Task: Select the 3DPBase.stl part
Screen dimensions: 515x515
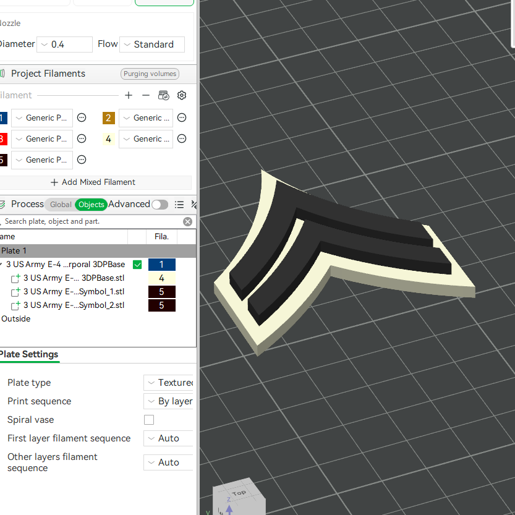Action: click(74, 278)
